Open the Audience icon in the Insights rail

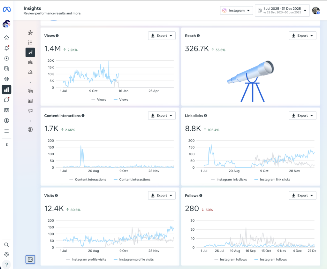coord(30,62)
